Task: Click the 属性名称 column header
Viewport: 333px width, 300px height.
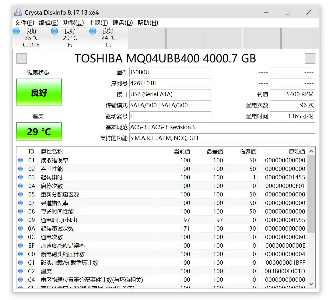Action: coord(99,151)
